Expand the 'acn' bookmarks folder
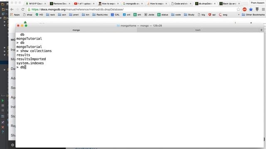Viewport: 266px width, 149px height. click(x=62, y=15)
